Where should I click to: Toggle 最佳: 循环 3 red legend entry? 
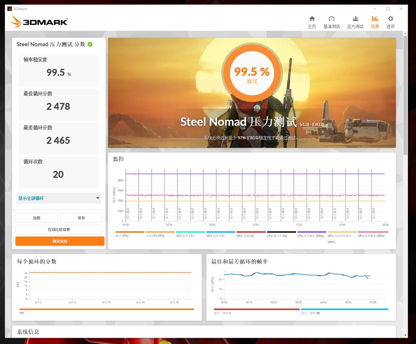[x=257, y=311]
